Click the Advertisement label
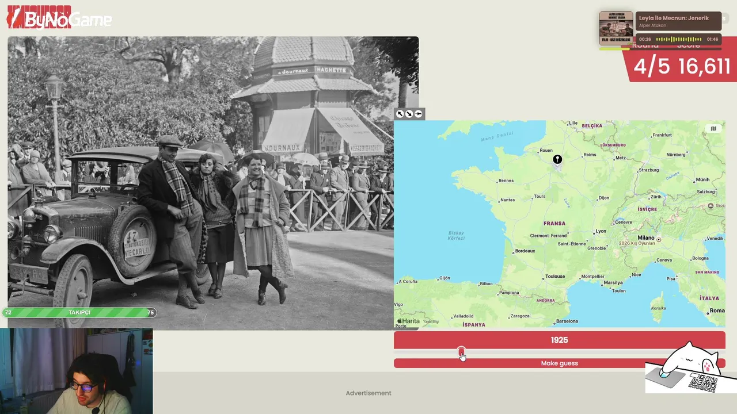The width and height of the screenshot is (737, 414). [x=368, y=393]
